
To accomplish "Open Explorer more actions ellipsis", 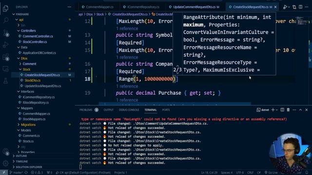I will click(x=69, y=7).
